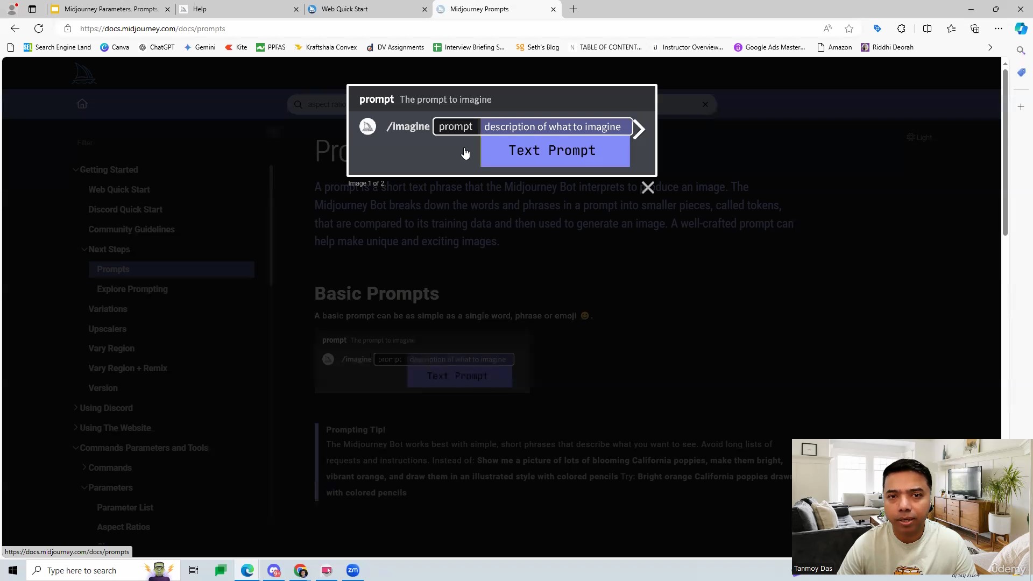
Task: Close the image lightbox with X
Action: pos(648,187)
